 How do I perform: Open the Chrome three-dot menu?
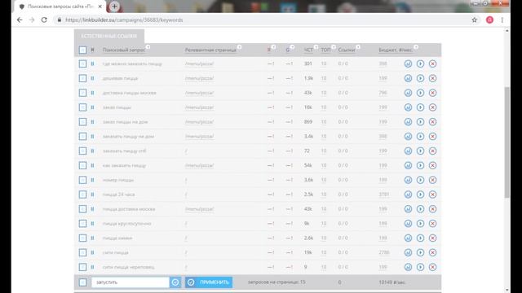click(x=502, y=20)
